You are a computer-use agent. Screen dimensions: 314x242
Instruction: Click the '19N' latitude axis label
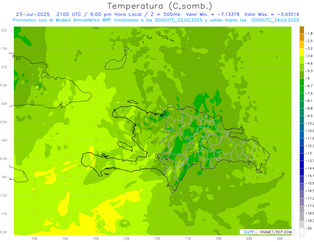pyautogui.click(x=4, y=140)
